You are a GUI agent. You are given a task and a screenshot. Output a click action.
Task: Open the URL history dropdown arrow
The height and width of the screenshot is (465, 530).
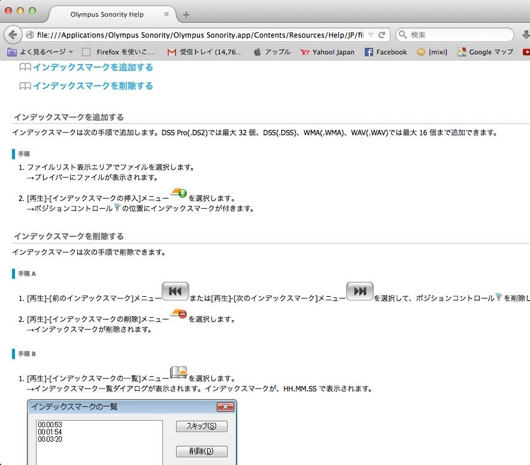pyautogui.click(x=371, y=35)
